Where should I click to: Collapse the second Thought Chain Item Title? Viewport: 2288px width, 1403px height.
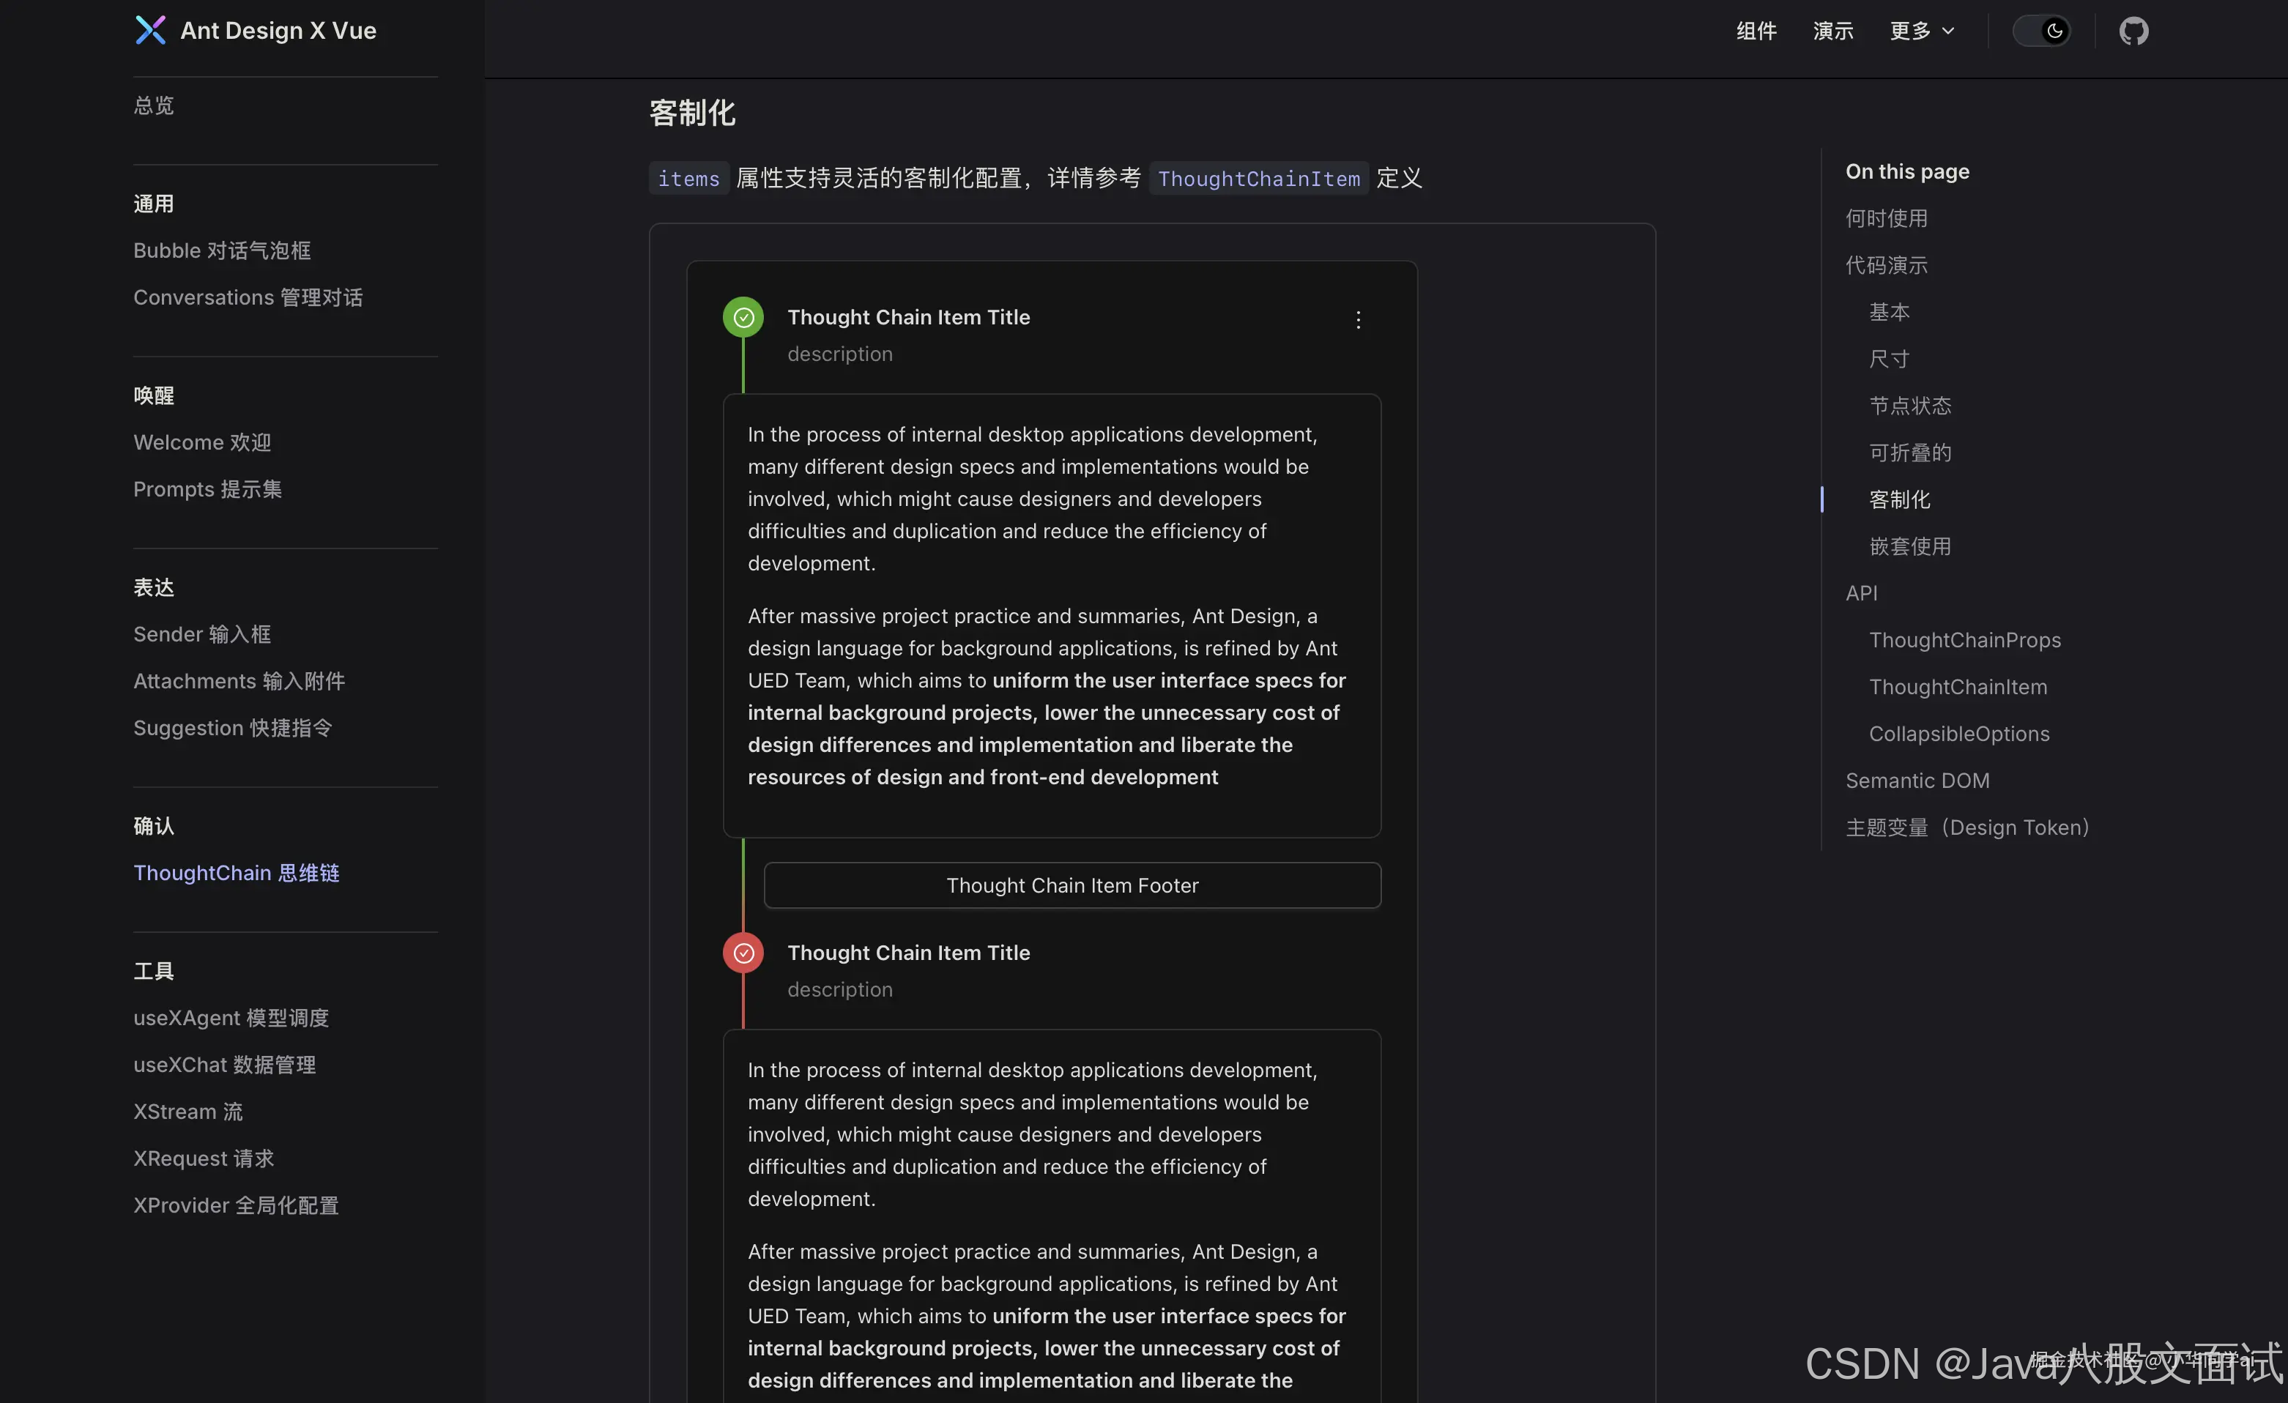tap(908, 953)
